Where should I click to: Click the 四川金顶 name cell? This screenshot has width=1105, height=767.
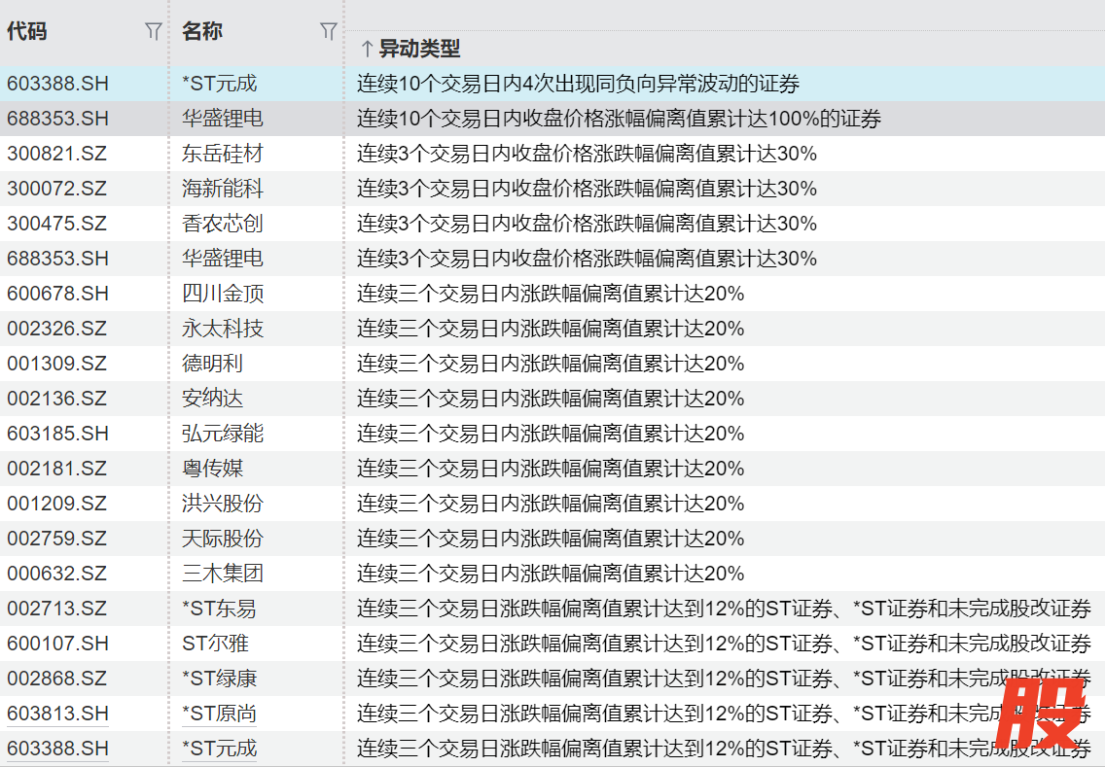(x=223, y=294)
